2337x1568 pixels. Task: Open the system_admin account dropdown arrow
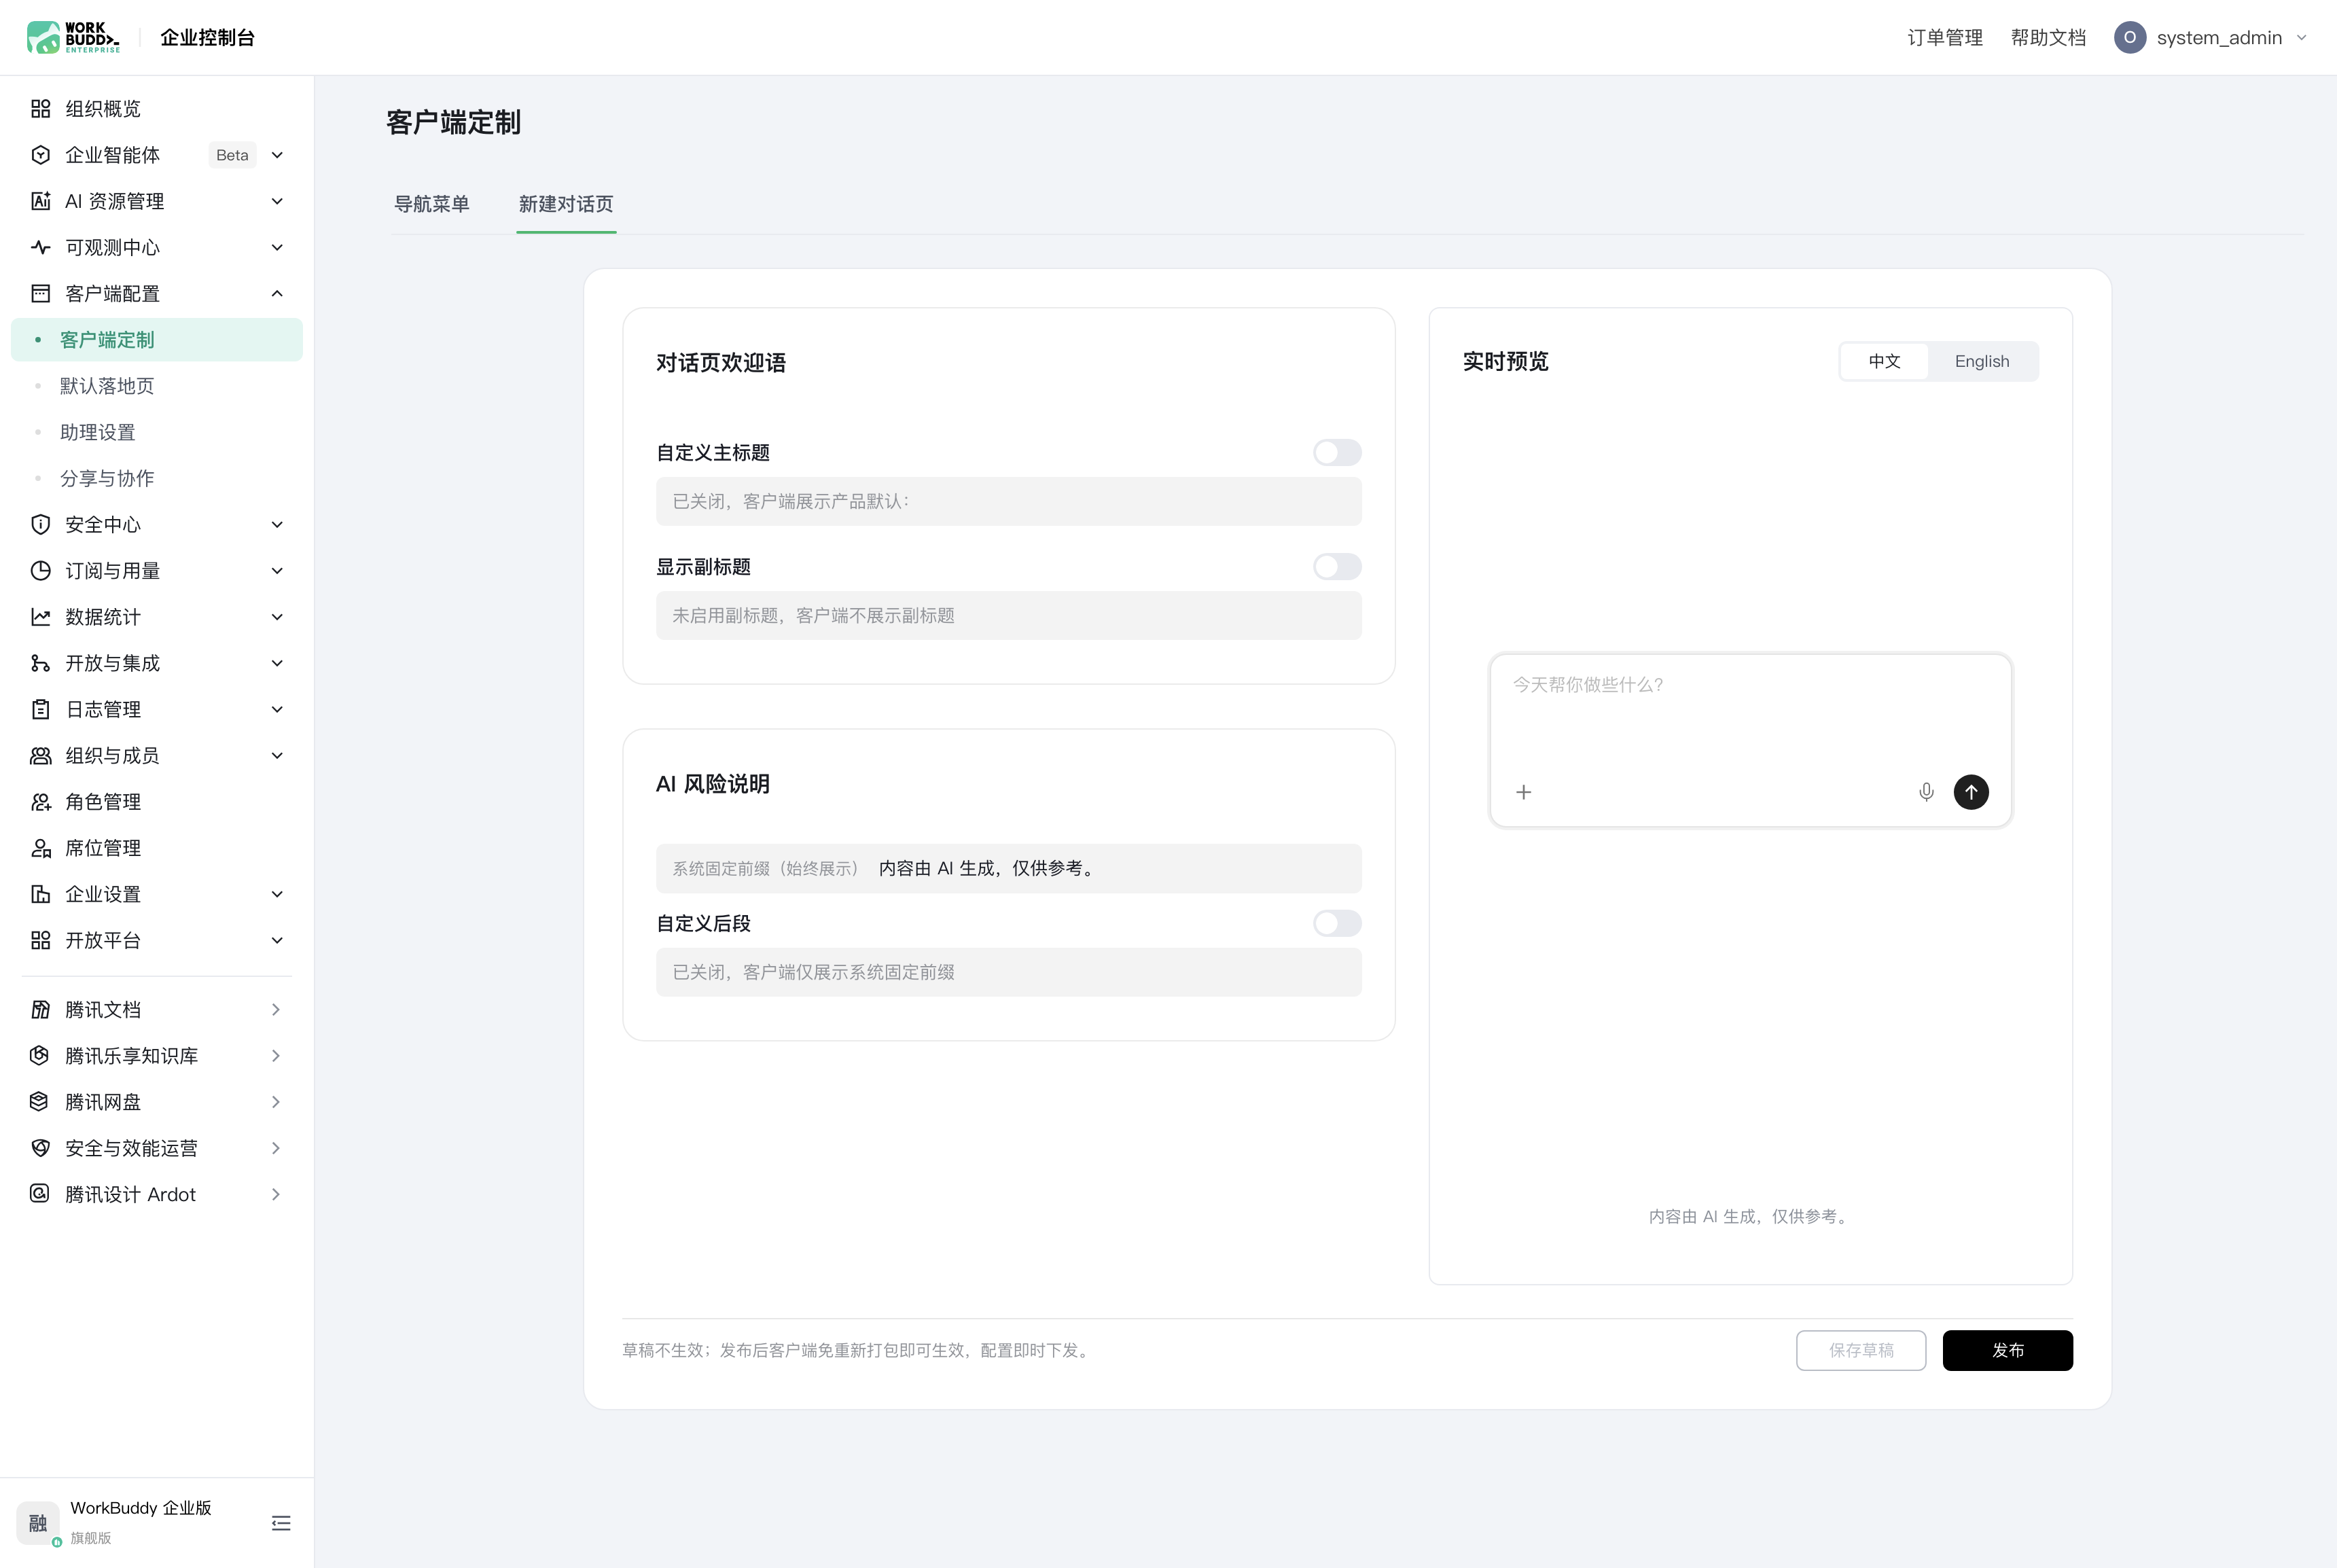coord(2301,37)
